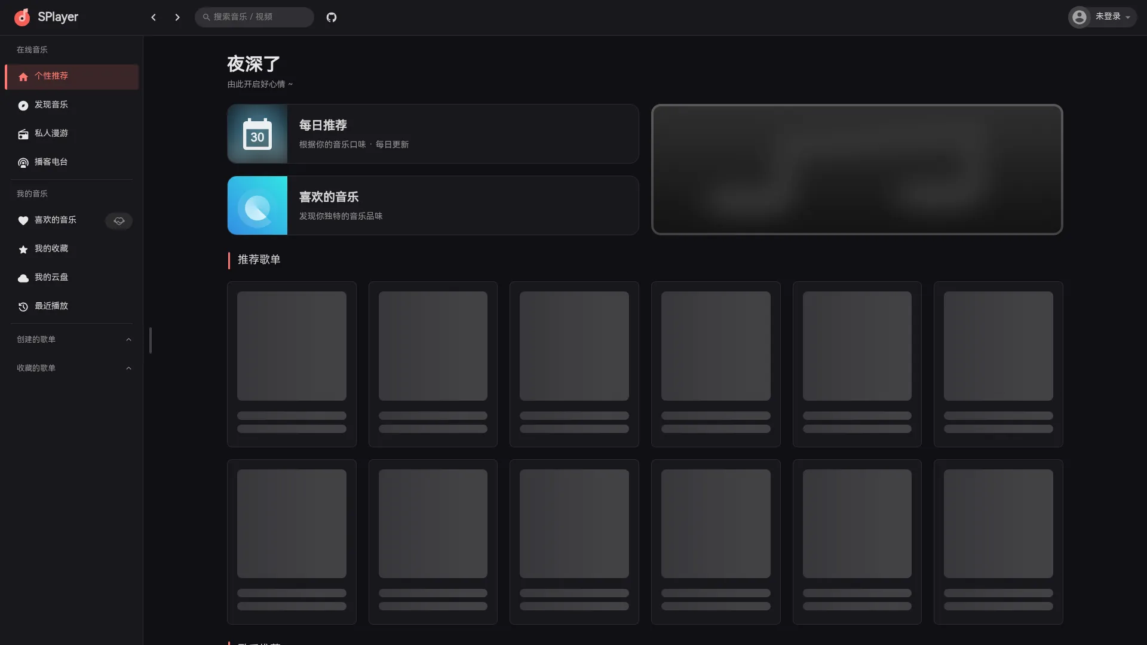Collapse the 收藏的歌单 section
Screen dimensions: 1147x645
[x=128, y=368]
